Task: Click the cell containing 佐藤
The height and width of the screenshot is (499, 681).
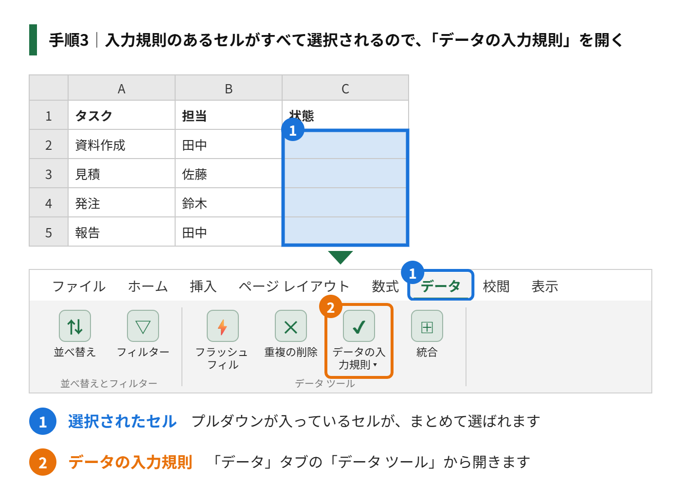Action: click(x=229, y=174)
